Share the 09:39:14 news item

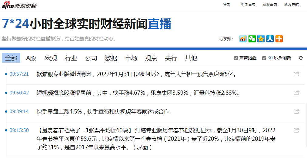tap(296, 111)
